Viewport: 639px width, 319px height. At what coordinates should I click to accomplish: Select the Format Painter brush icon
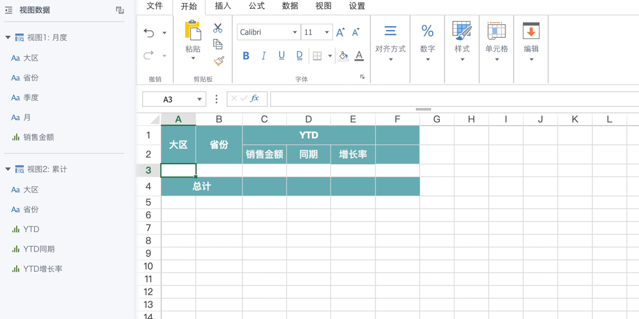tap(219, 61)
